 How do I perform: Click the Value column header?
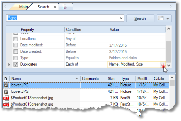pos(137,30)
